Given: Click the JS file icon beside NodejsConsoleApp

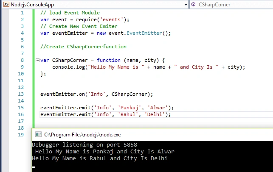Looking at the screenshot, I should pyautogui.click(x=6, y=4).
